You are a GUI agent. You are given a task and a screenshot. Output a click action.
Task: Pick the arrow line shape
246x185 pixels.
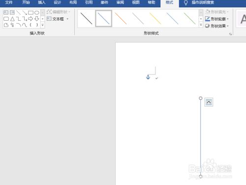(25, 12)
